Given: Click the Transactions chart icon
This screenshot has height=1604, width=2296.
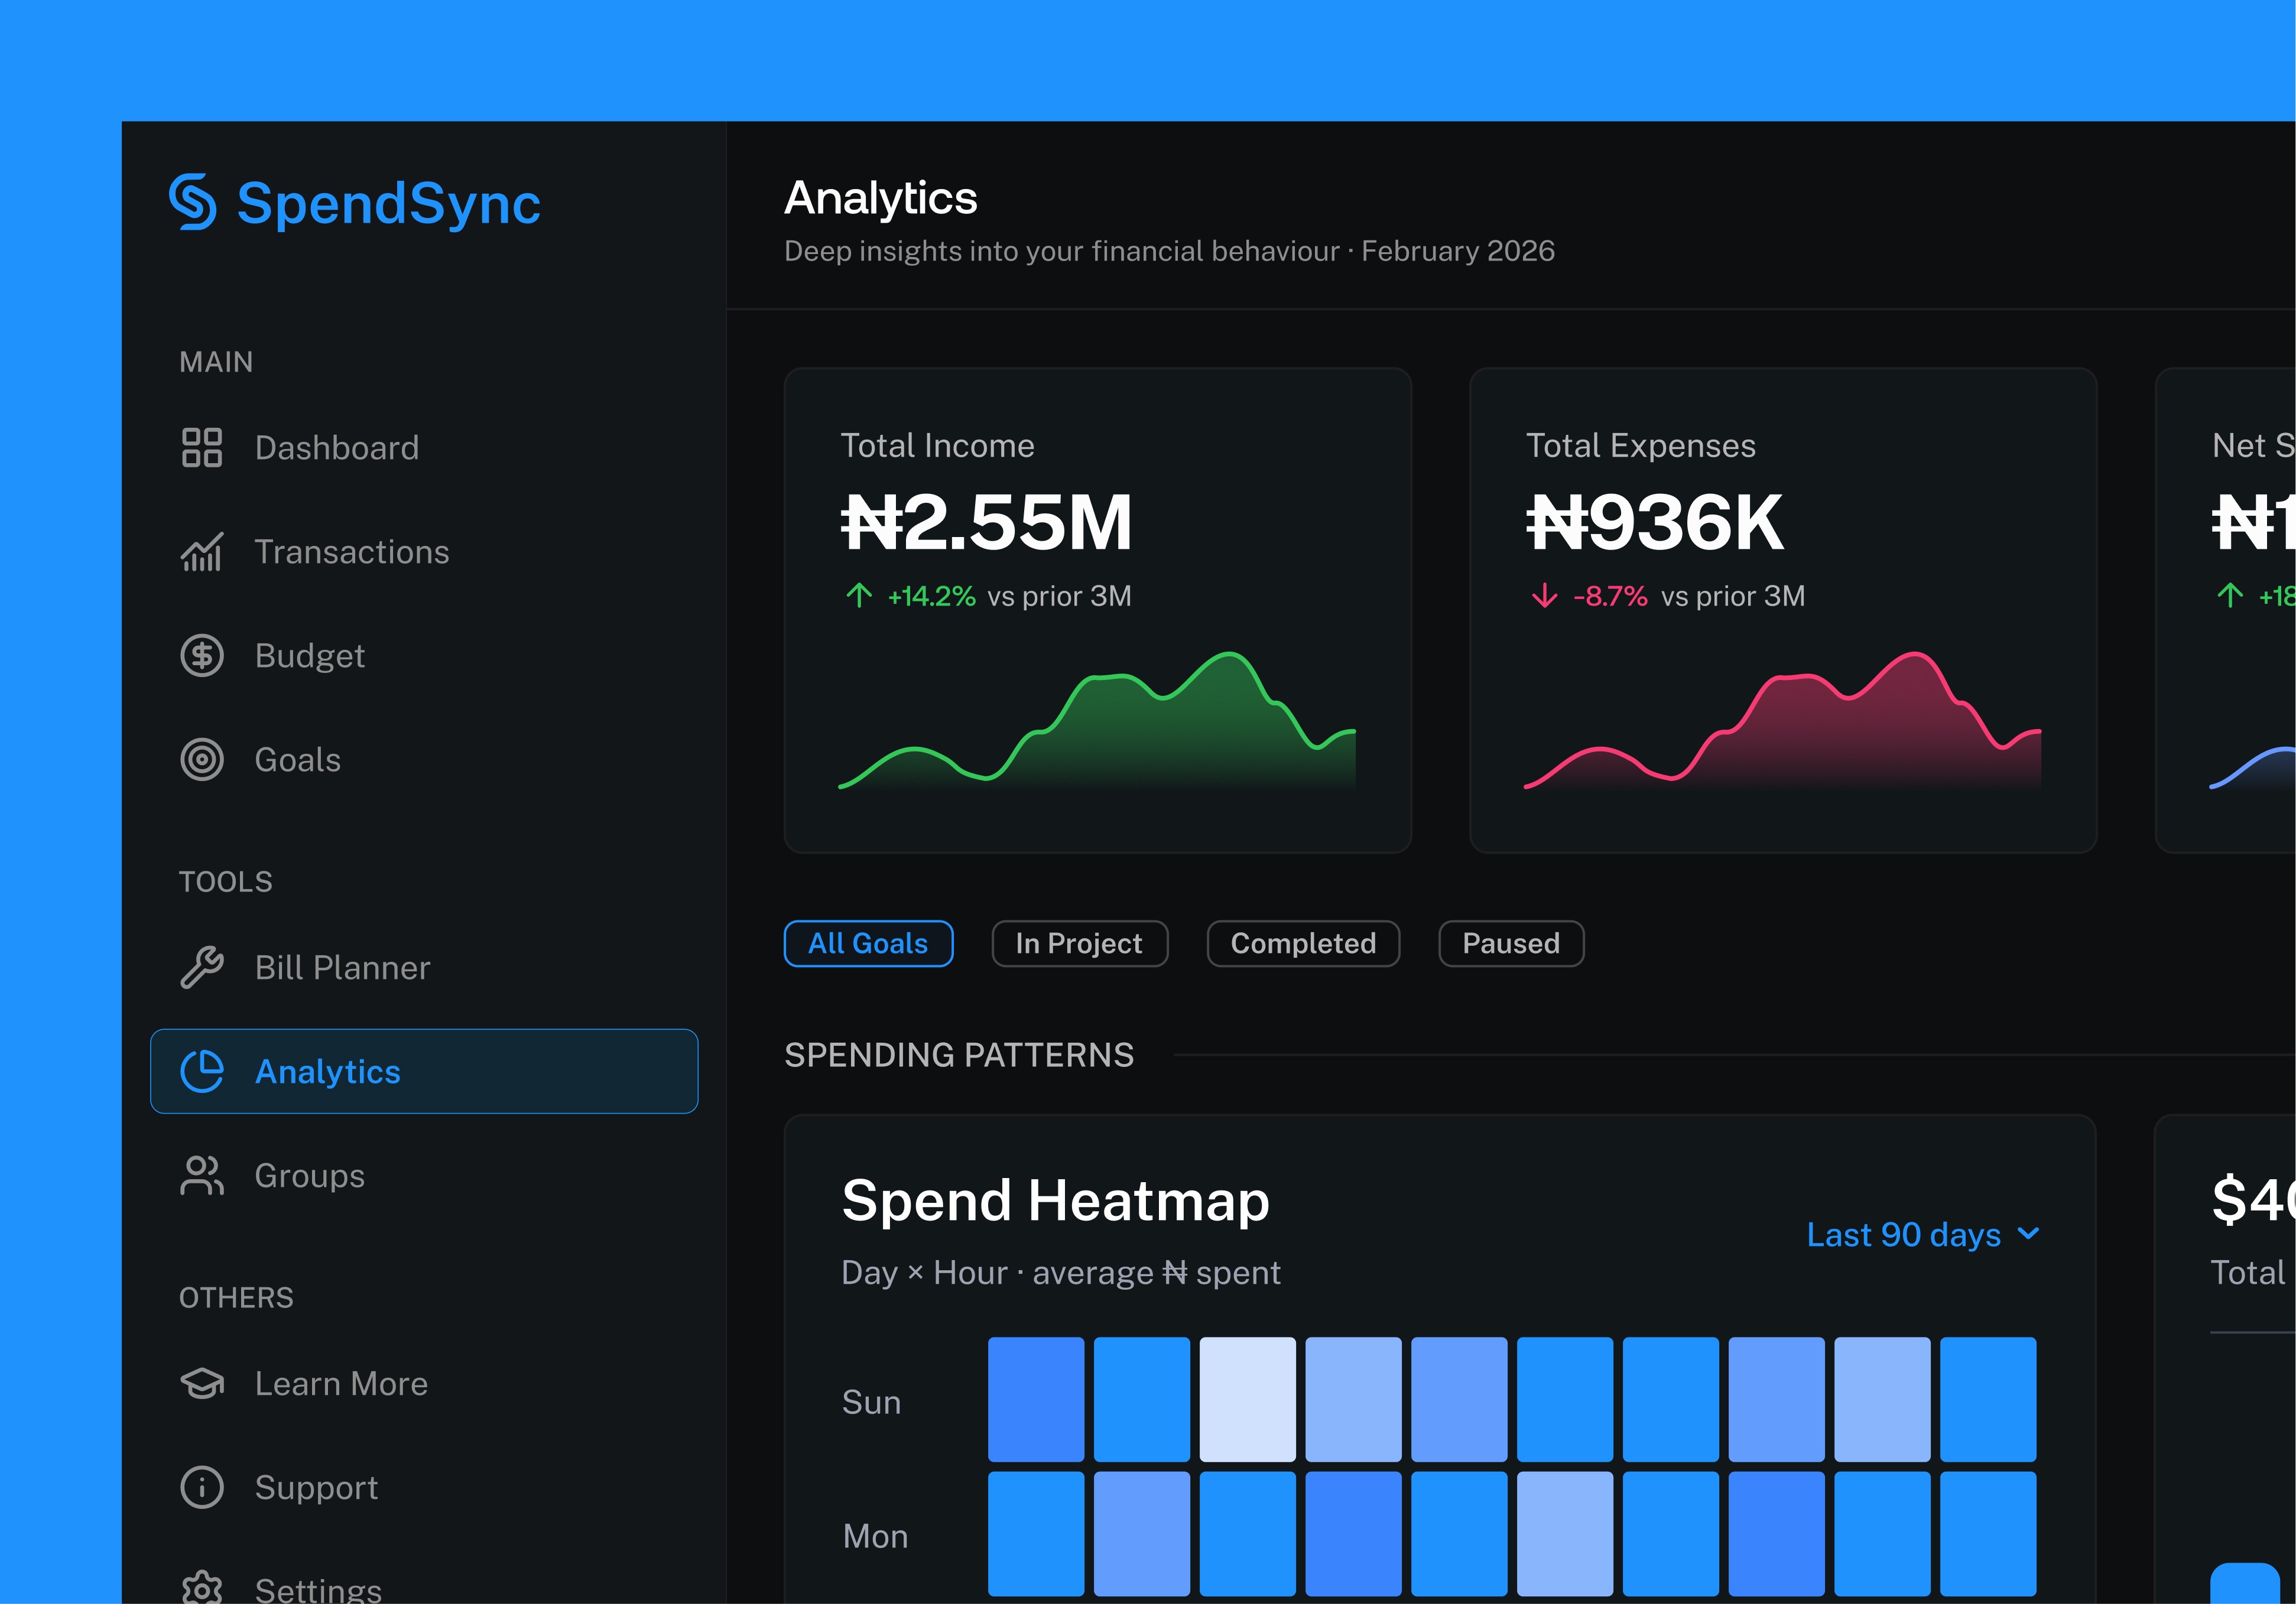Looking at the screenshot, I should coord(202,552).
